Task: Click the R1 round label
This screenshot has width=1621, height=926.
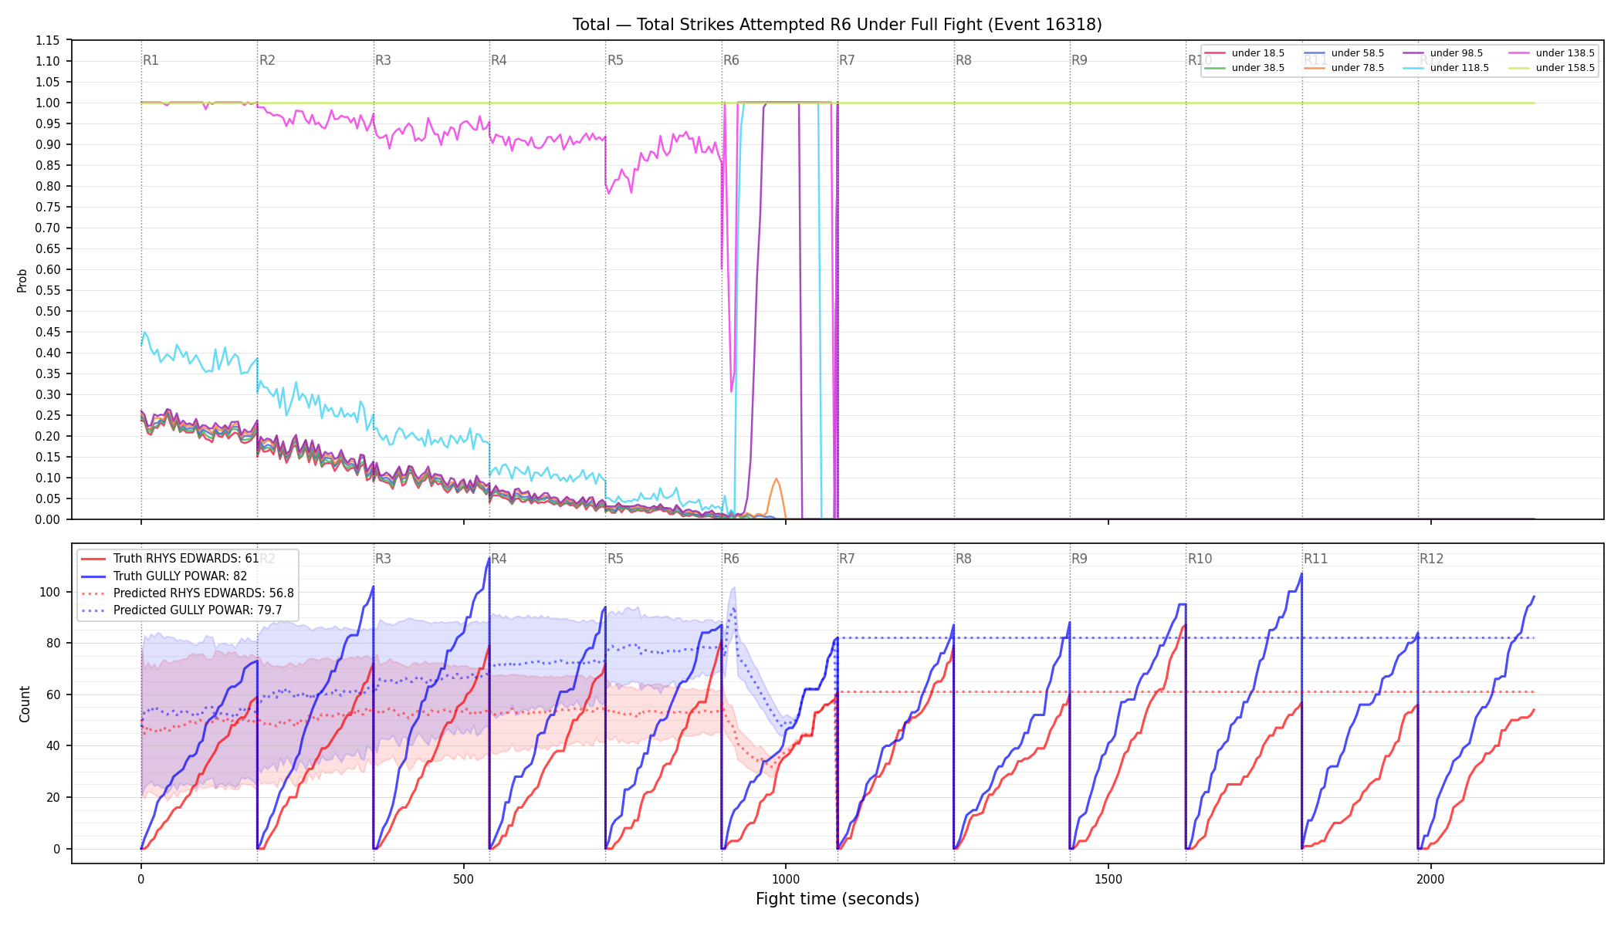Action: point(151,60)
